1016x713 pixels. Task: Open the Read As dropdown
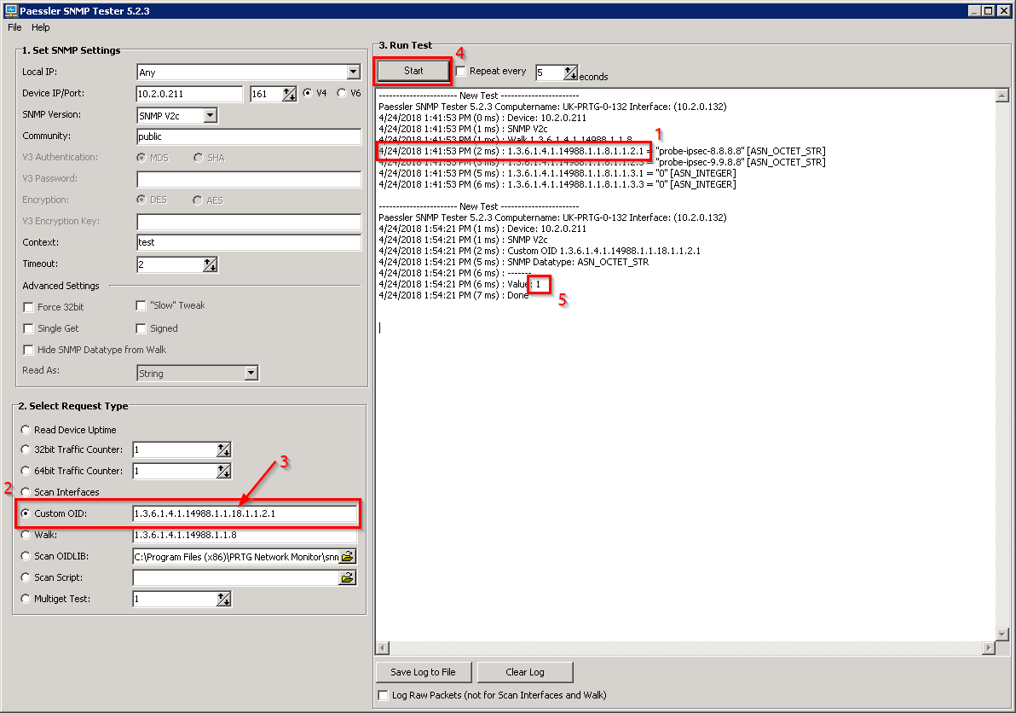pyautogui.click(x=251, y=374)
